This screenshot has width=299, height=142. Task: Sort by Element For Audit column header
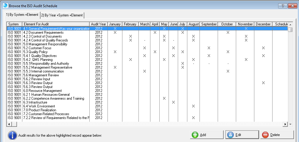coord(55,24)
